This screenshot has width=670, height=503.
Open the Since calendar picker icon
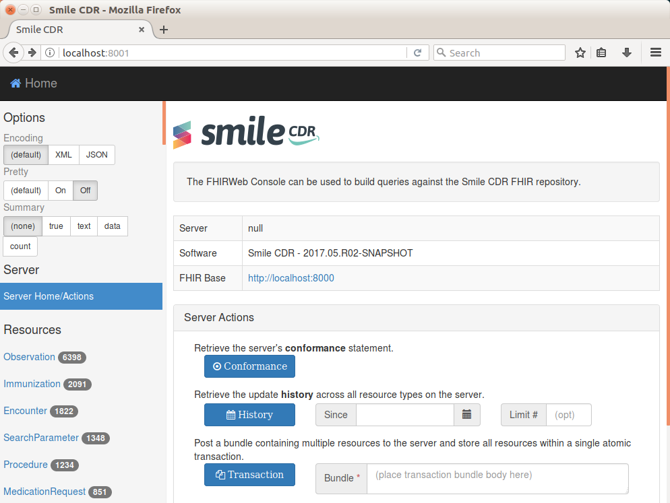[x=467, y=415]
